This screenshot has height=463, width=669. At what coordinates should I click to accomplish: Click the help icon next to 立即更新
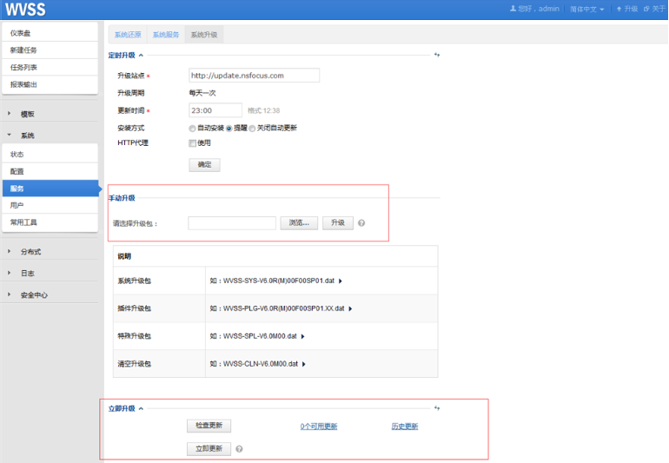239,448
